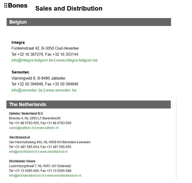Email info@sensotec.be
192x183 pixels.
(27, 90)
